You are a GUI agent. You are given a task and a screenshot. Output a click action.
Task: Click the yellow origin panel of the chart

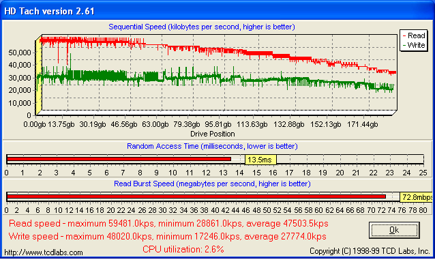pyautogui.click(x=38, y=76)
